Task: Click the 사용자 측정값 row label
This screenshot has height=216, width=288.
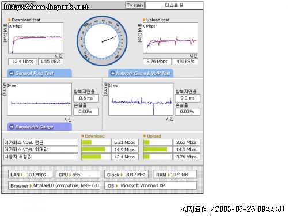Action: [41, 157]
